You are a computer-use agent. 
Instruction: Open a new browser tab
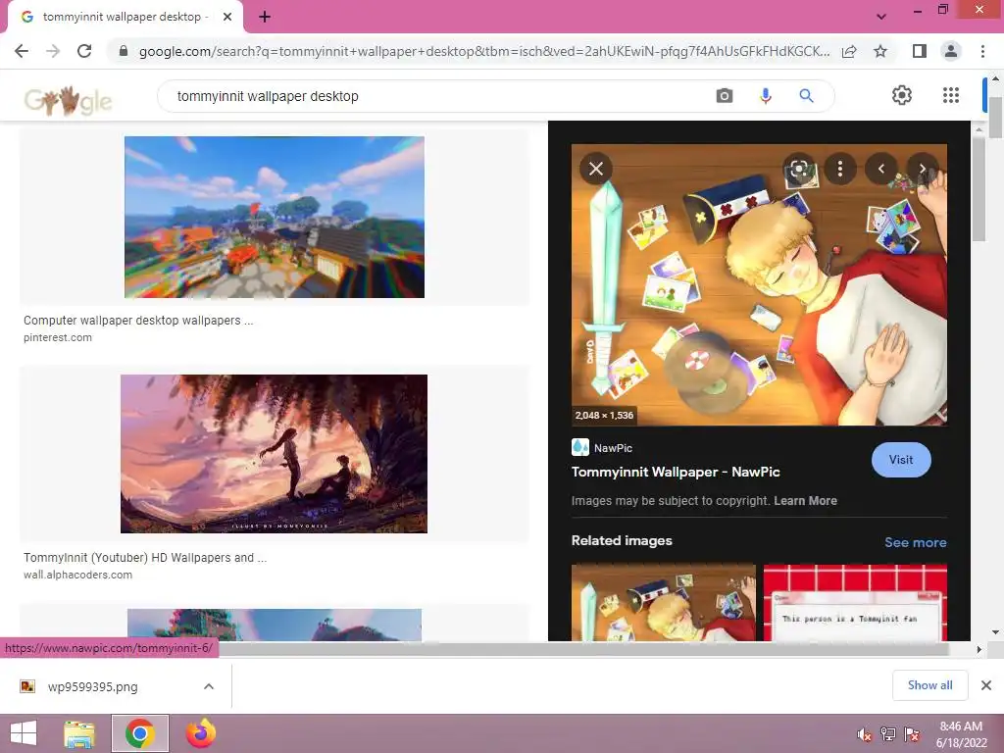(x=265, y=18)
